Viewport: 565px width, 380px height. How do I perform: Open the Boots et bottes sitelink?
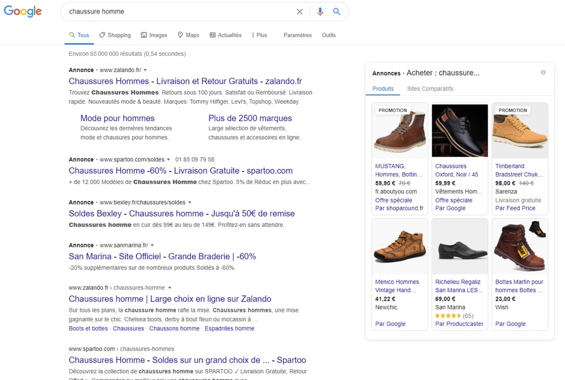coord(88,329)
